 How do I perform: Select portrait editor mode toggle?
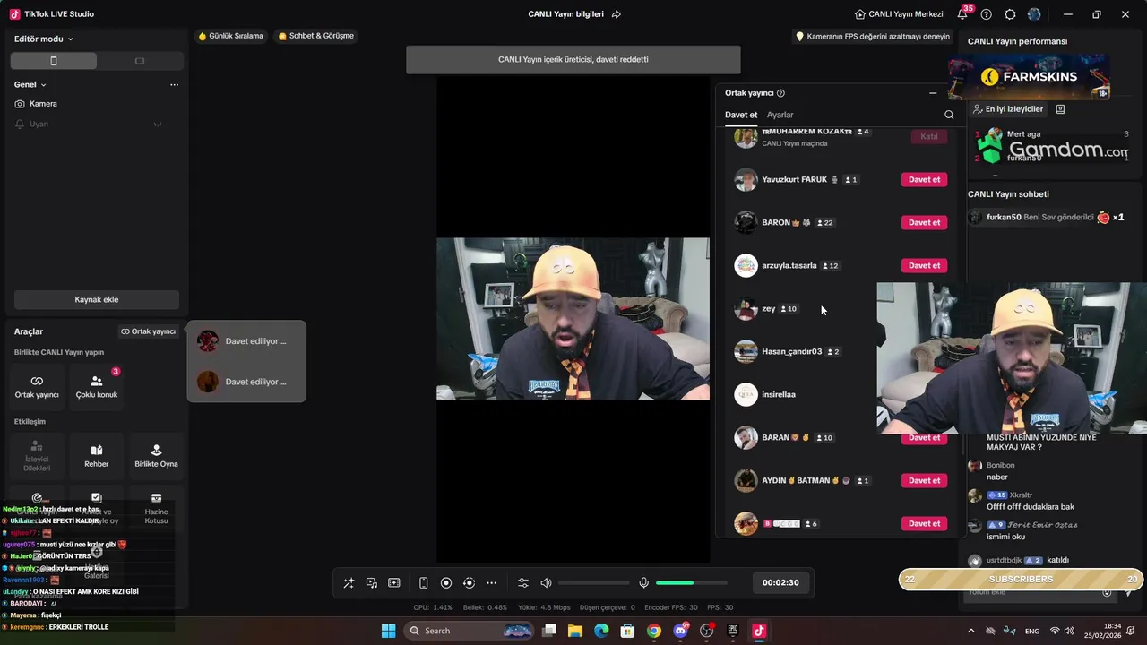(54, 61)
